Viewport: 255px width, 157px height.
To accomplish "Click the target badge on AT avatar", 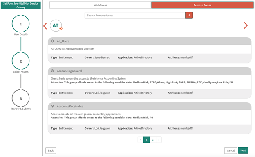I will (x=61, y=29).
